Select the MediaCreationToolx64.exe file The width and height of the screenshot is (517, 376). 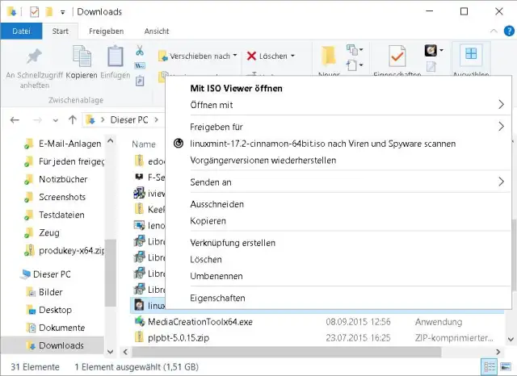click(x=200, y=321)
